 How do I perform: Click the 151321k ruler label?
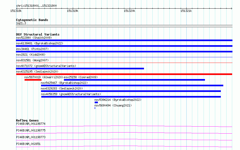[x=186, y=11]
